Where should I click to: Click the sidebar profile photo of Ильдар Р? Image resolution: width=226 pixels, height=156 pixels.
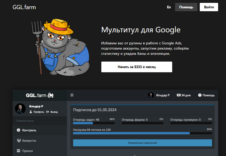20,109
